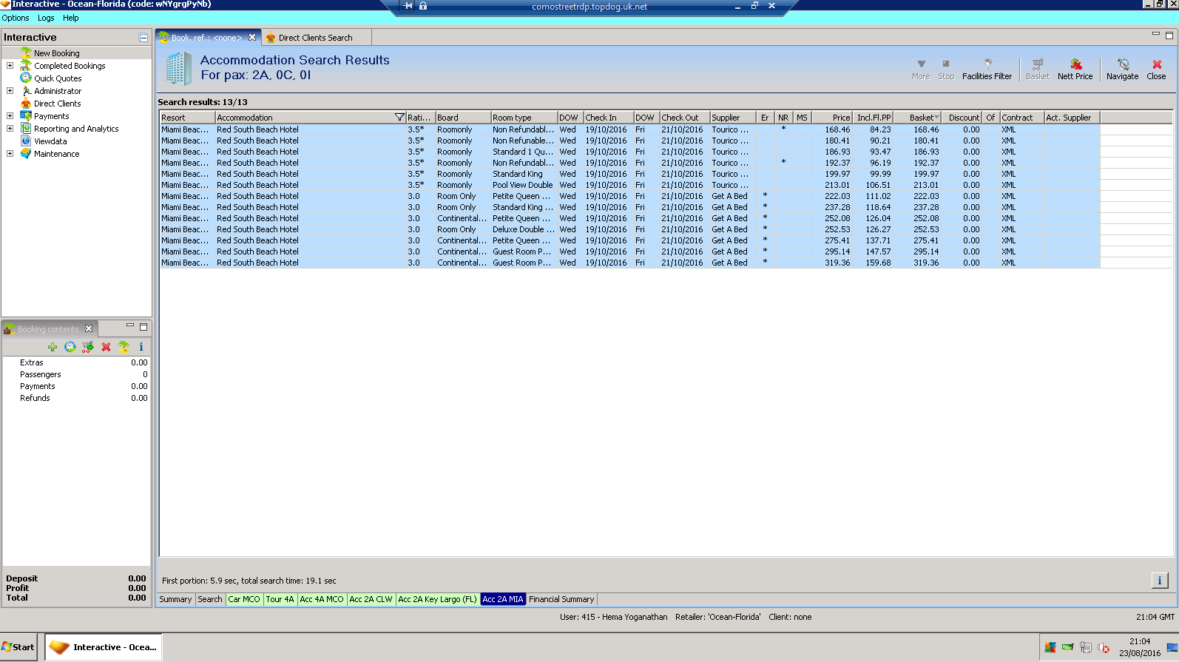The width and height of the screenshot is (1179, 662).
Task: Expand the Payments node
Action: [x=10, y=116]
